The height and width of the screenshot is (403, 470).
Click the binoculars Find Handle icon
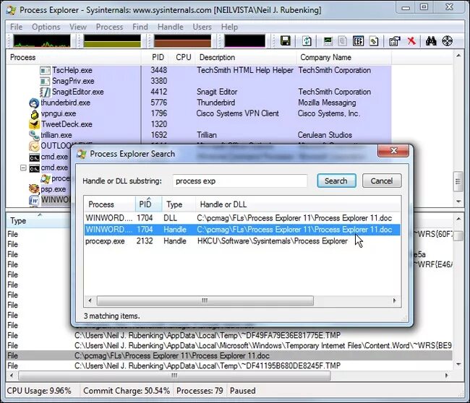pyautogui.click(x=431, y=40)
